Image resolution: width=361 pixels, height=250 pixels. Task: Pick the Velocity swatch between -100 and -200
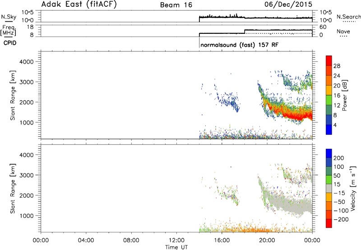coord(329,214)
